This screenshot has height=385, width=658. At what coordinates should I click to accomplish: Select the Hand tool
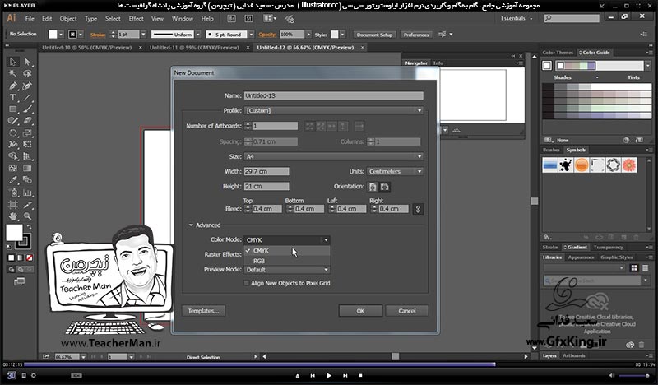coord(12,216)
